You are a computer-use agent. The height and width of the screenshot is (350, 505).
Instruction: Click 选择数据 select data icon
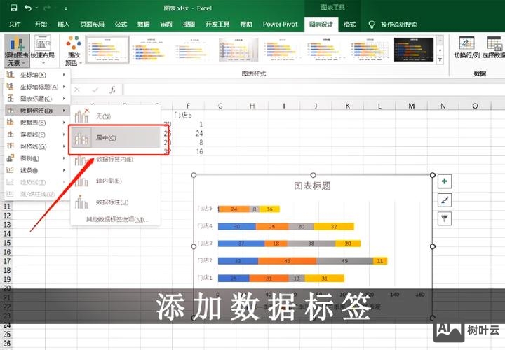[493, 47]
